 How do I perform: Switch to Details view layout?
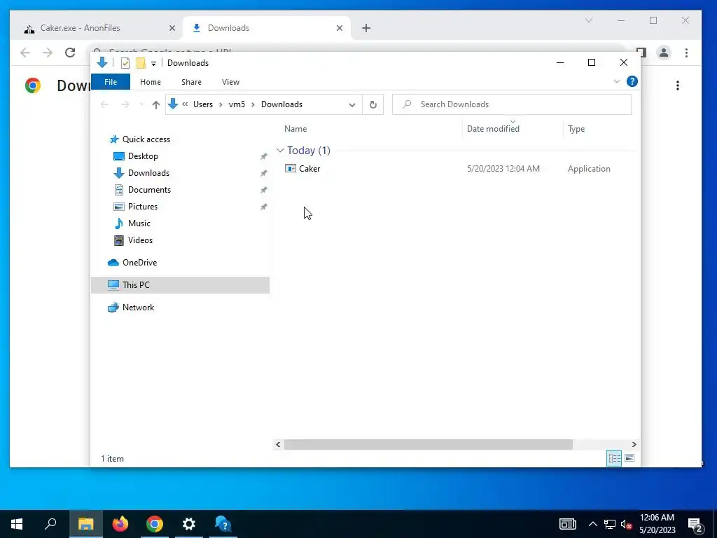(614, 458)
